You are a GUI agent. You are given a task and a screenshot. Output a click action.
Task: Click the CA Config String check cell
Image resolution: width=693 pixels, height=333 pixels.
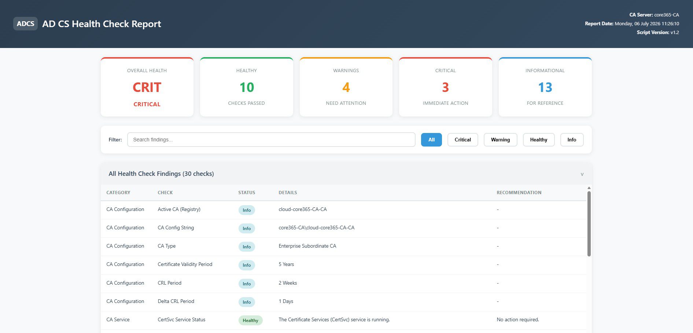(176, 228)
